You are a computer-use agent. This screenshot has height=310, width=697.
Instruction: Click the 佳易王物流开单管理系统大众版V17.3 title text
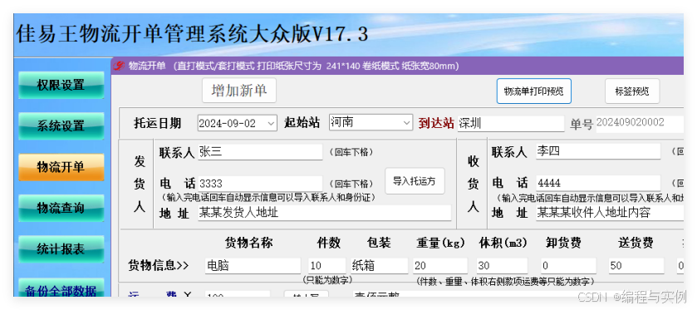[192, 33]
